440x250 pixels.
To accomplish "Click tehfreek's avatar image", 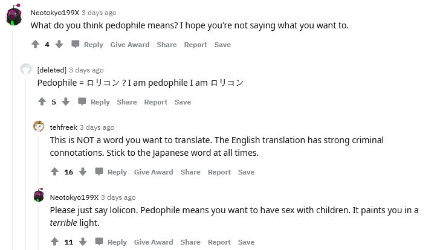I will (x=39, y=126).
